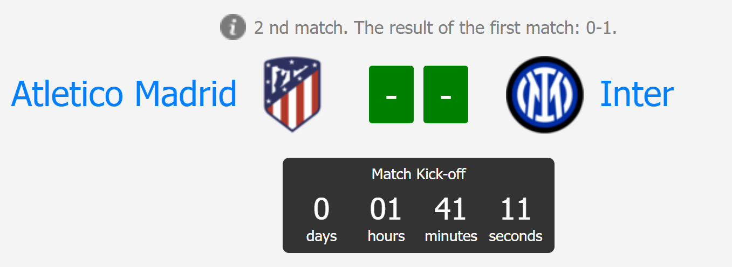
Task: Click the info icon beside match note
Action: [x=233, y=27]
